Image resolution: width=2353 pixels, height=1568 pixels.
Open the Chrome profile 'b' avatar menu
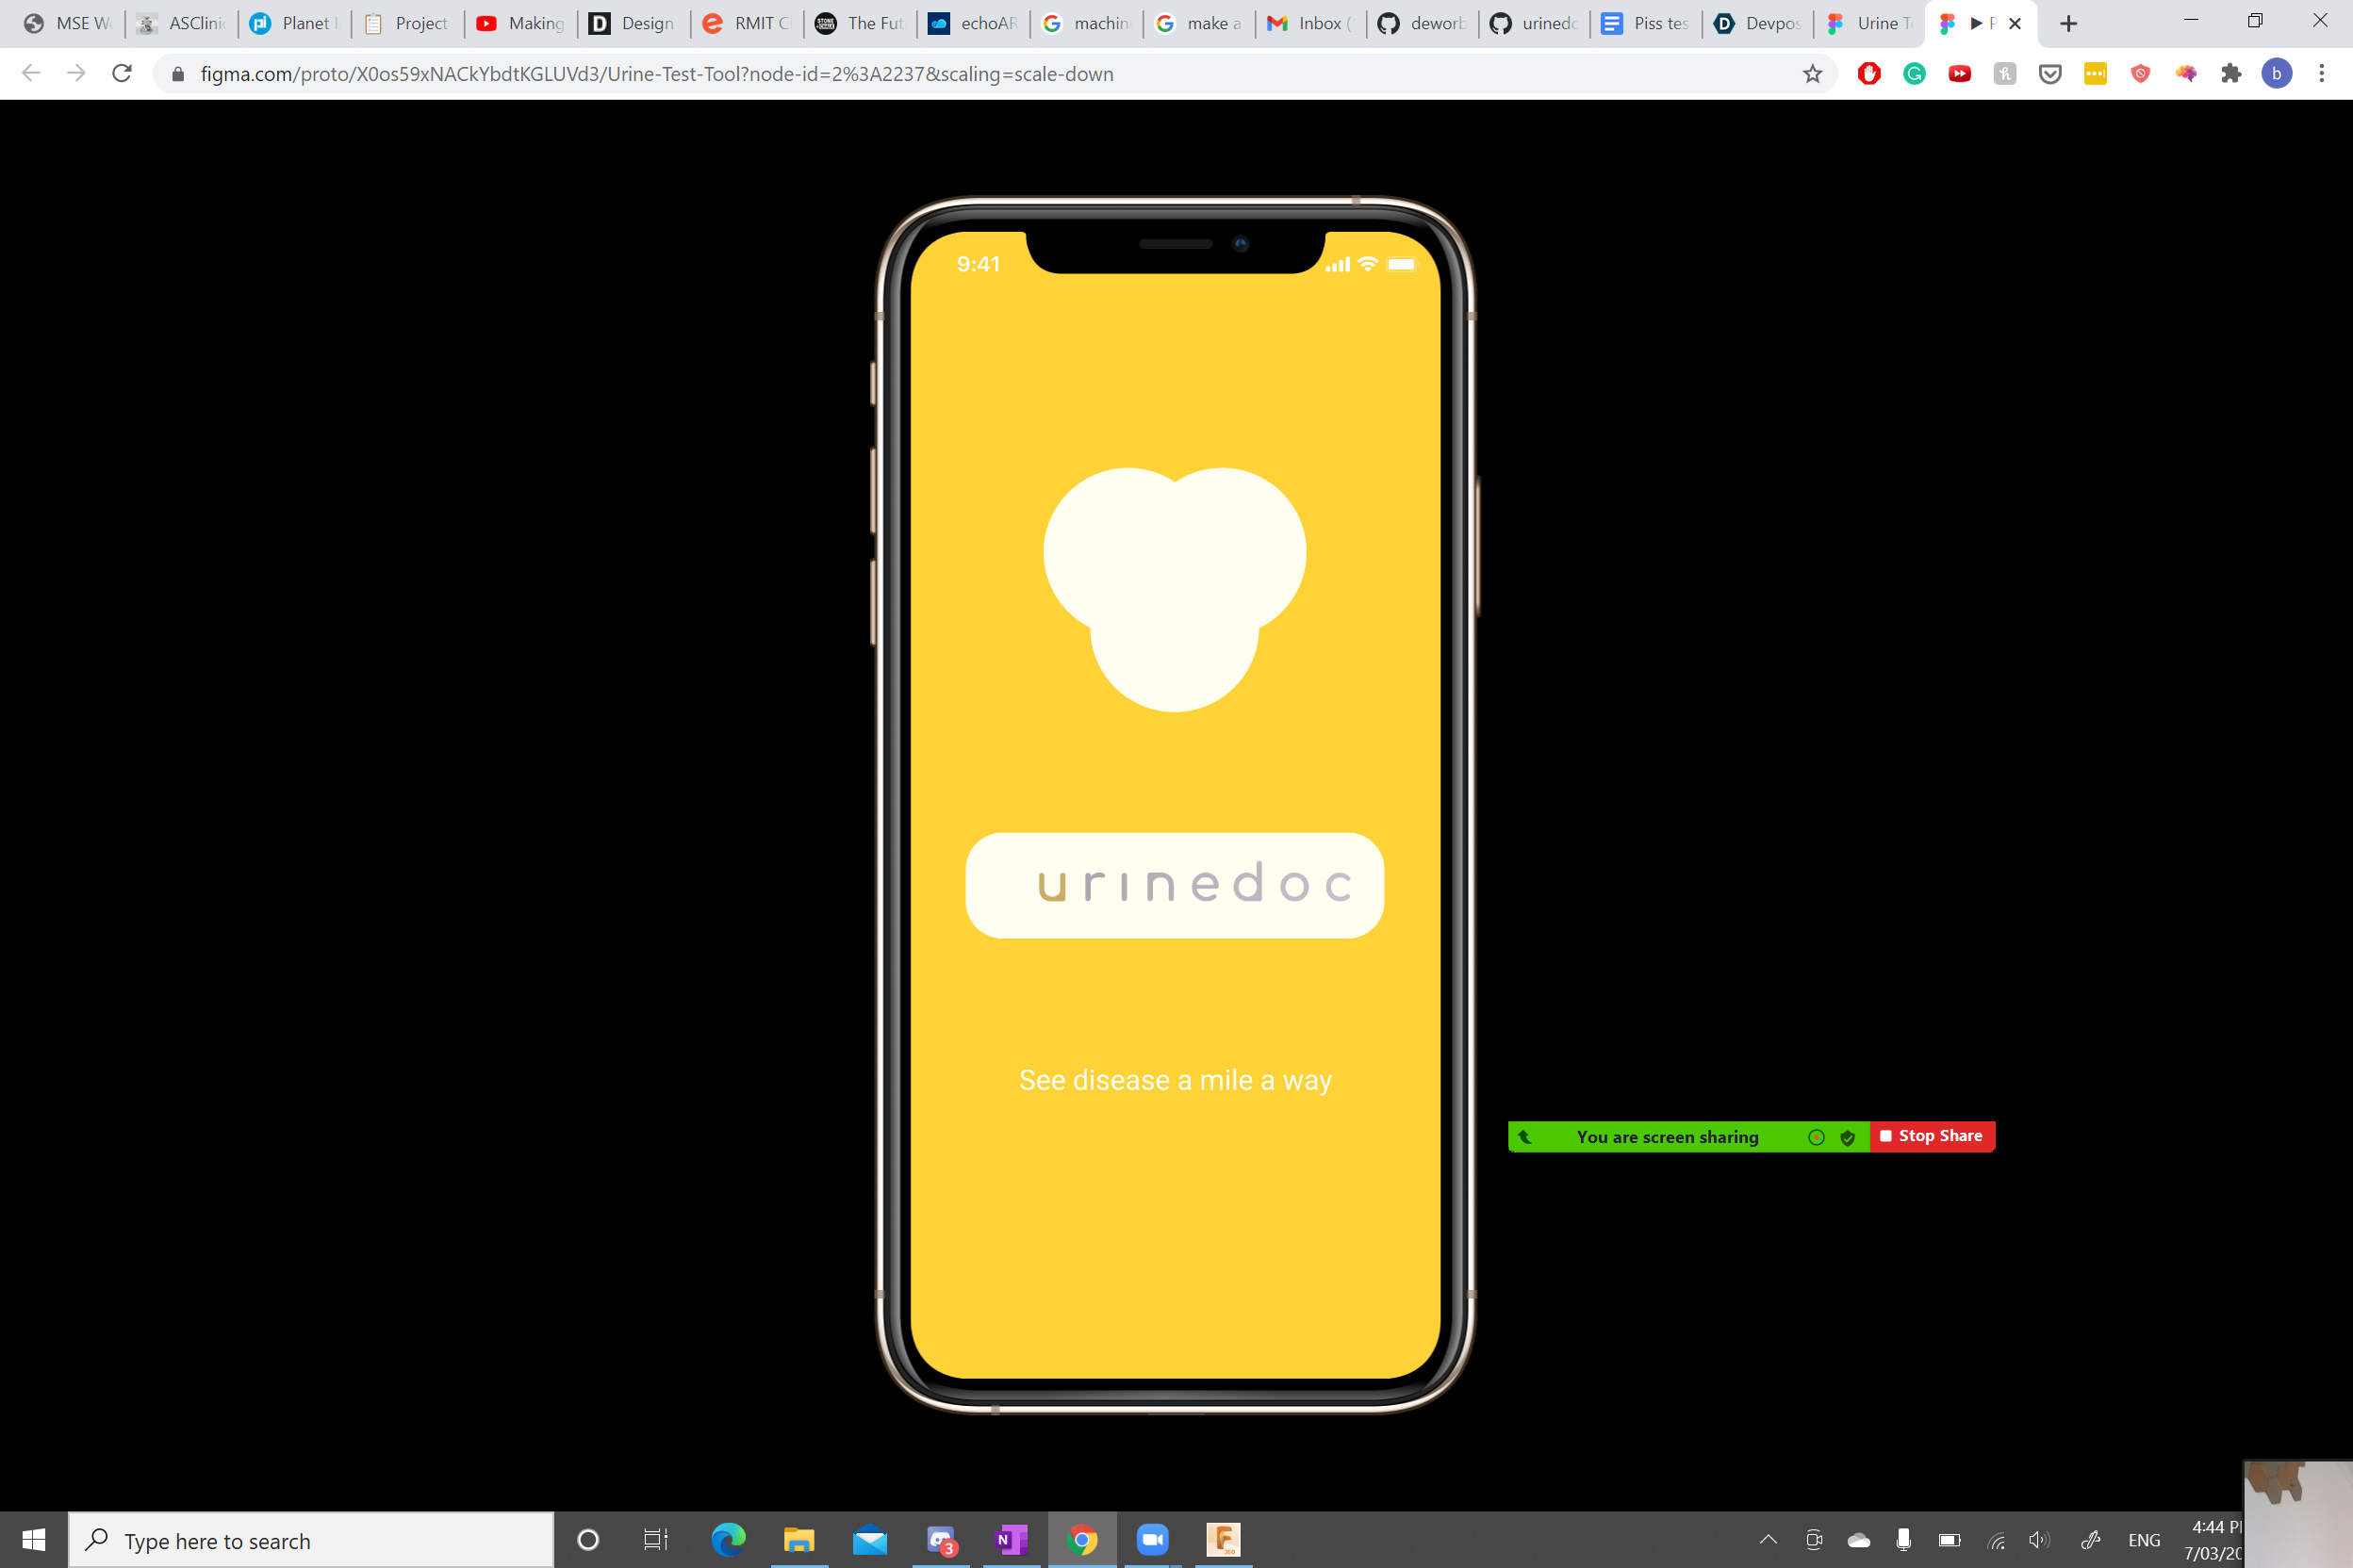coord(2277,73)
